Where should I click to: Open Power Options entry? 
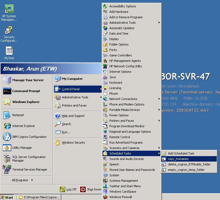click(132, 115)
